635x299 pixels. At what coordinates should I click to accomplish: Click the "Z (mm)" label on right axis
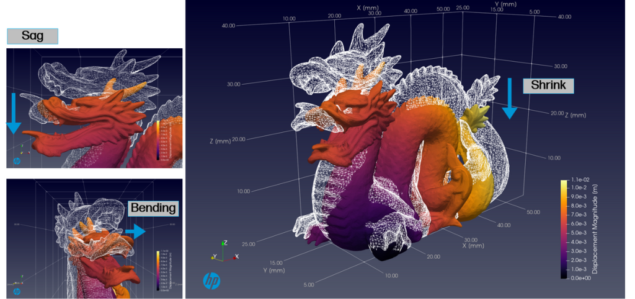(x=575, y=115)
